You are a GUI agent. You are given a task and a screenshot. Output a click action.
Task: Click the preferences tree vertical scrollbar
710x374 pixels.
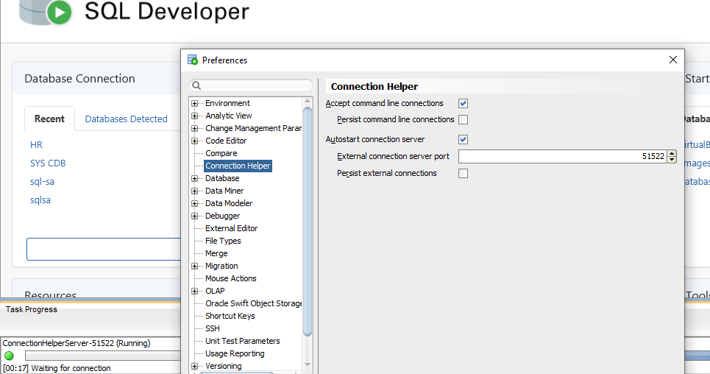coord(308,222)
